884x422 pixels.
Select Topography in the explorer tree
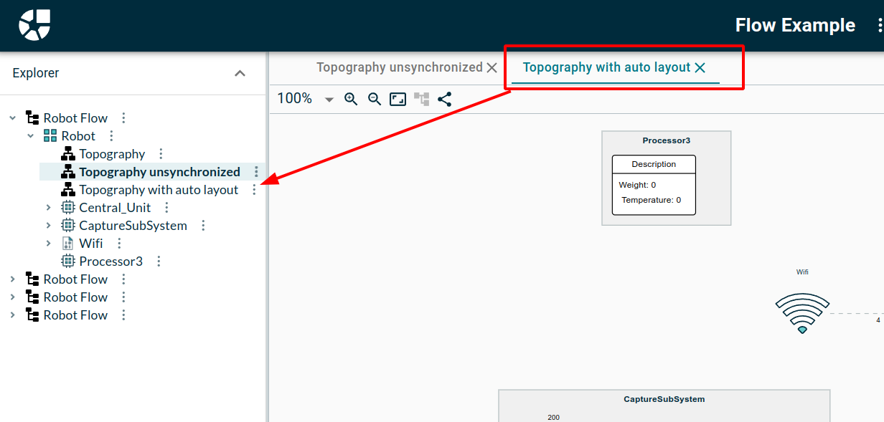point(112,154)
